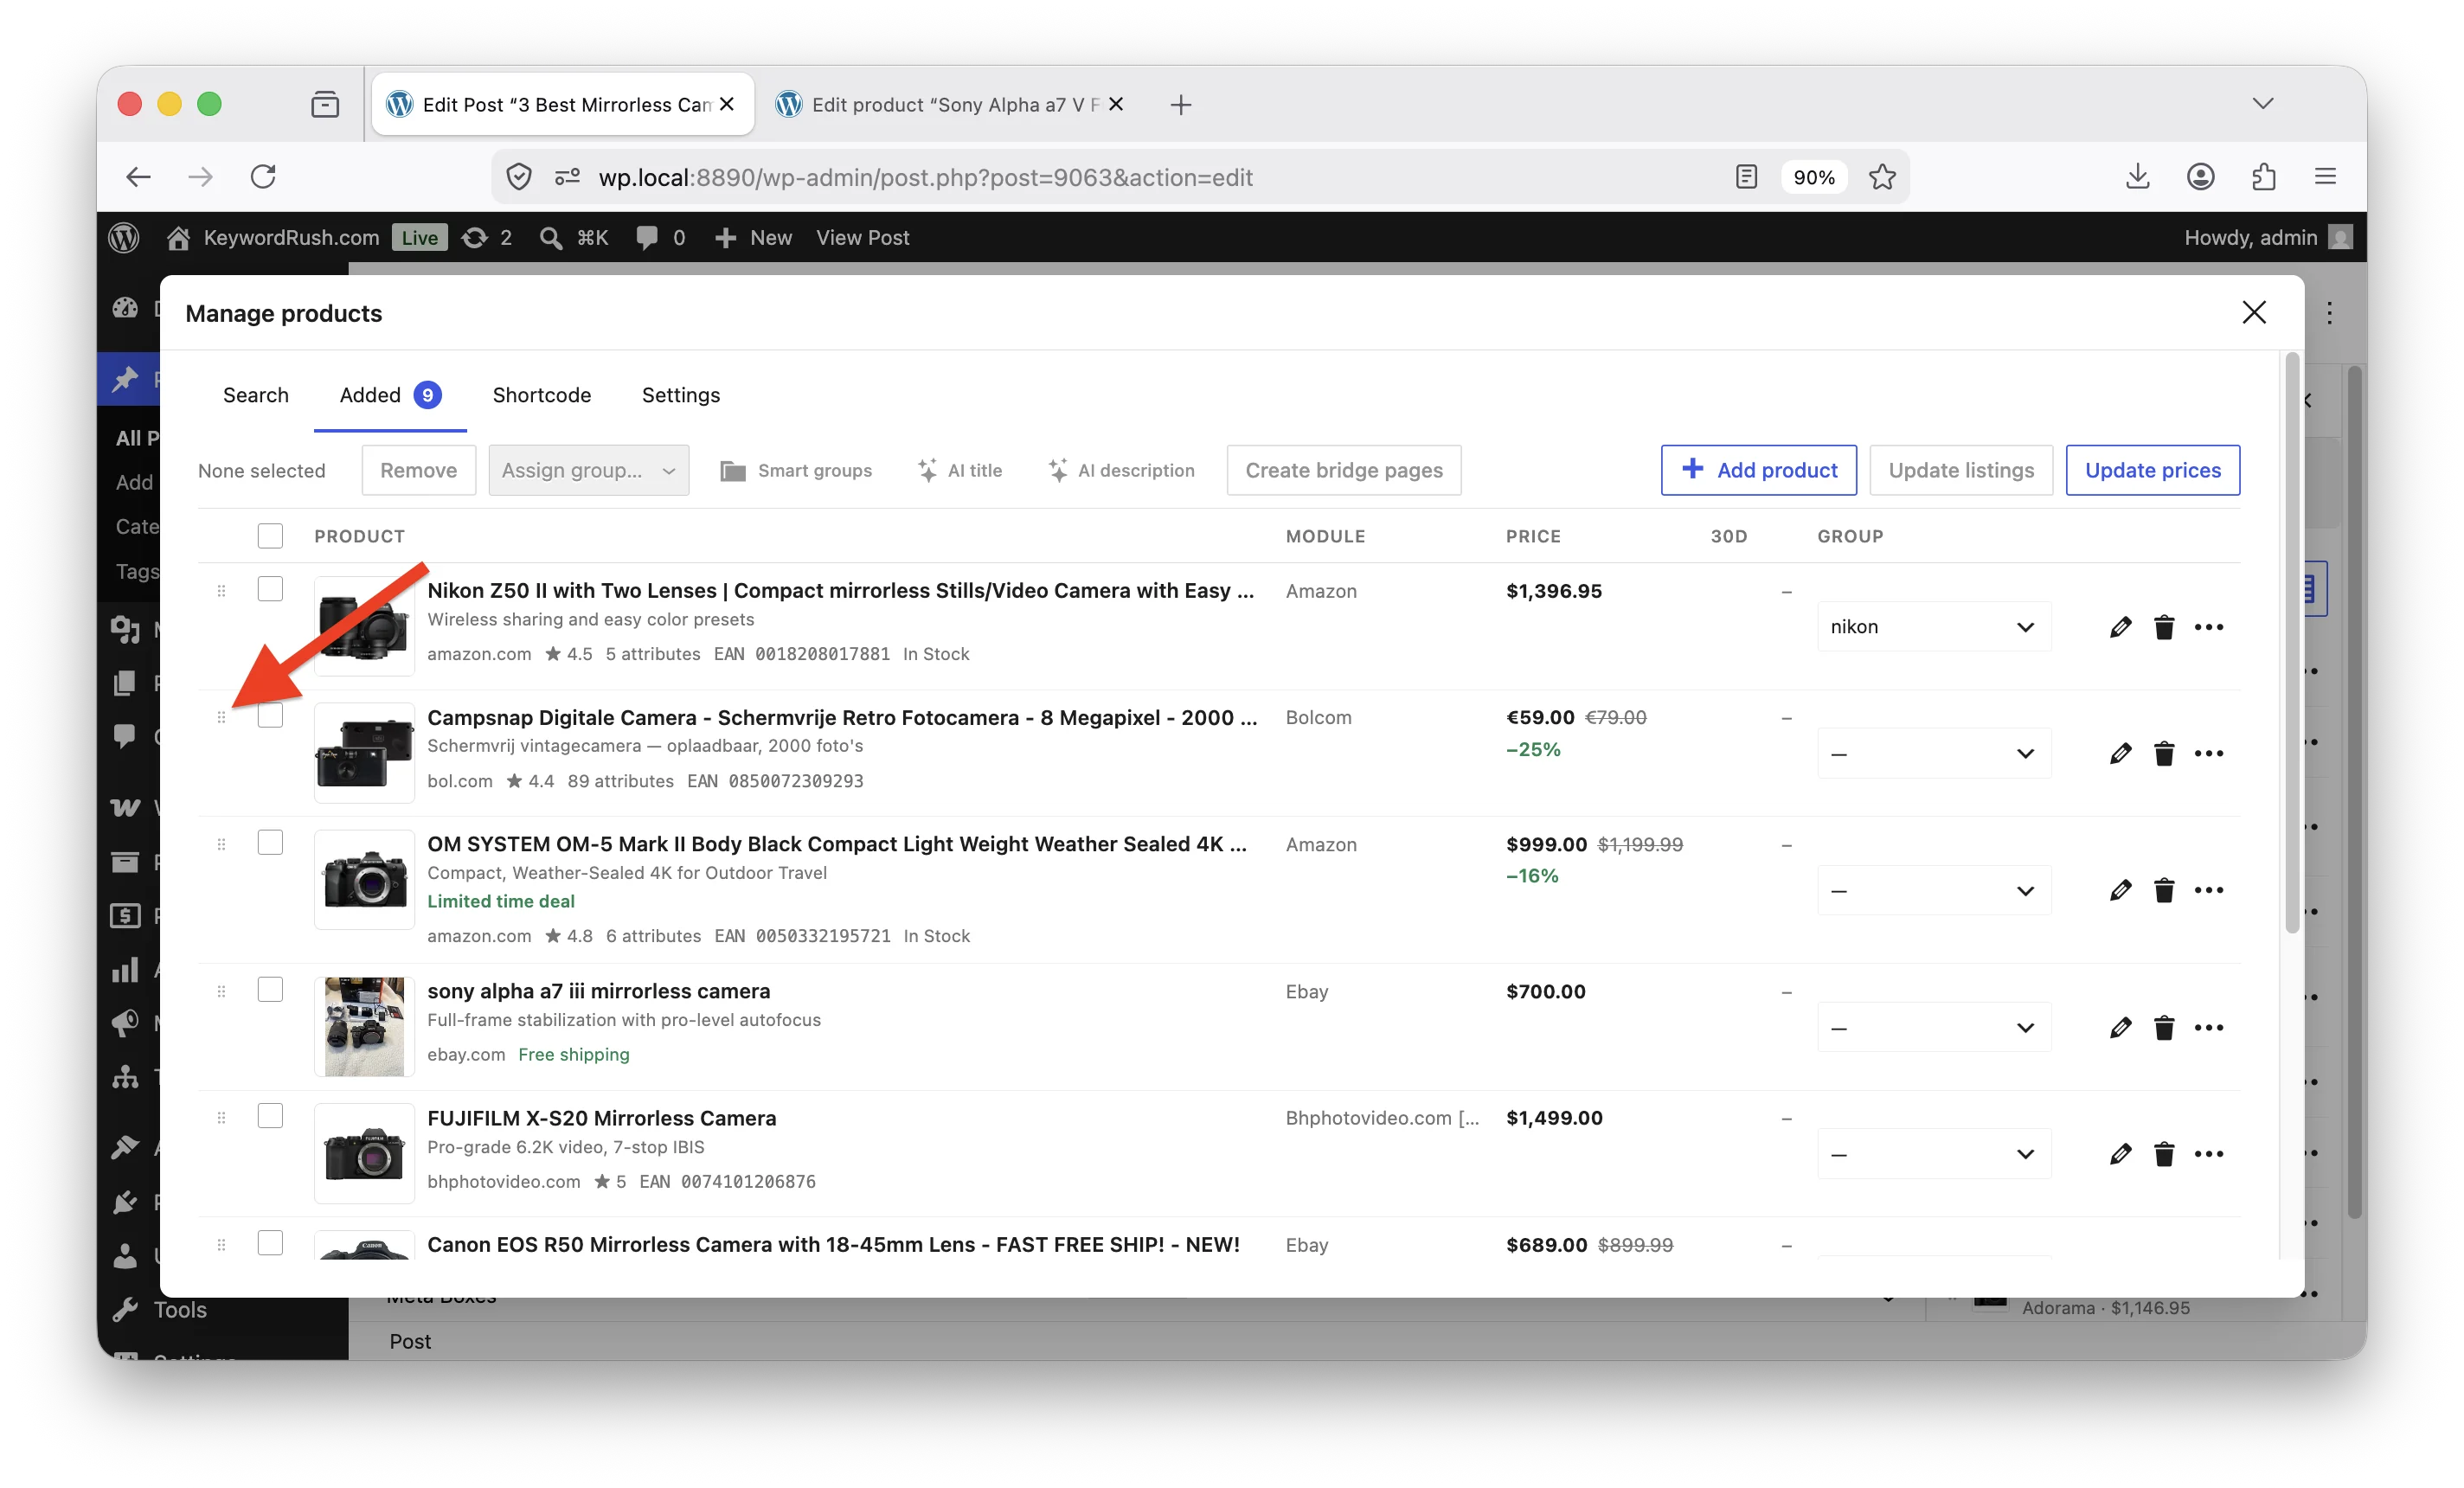Screen dimensions: 2464x1488
Task: Open the browser extensions menu
Action: tap(2264, 177)
